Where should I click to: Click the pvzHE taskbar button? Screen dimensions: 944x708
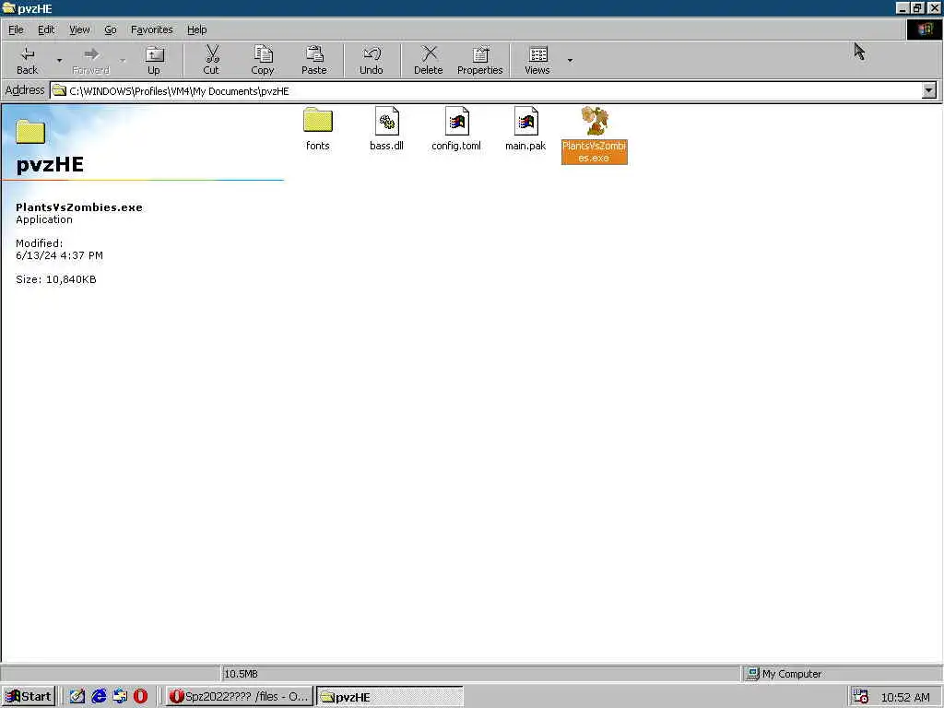coord(390,697)
